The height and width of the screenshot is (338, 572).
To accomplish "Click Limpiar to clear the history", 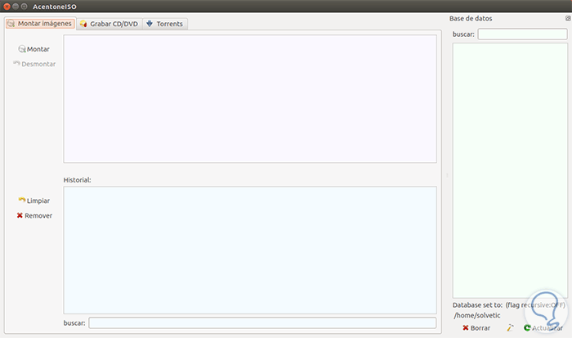I will point(34,201).
